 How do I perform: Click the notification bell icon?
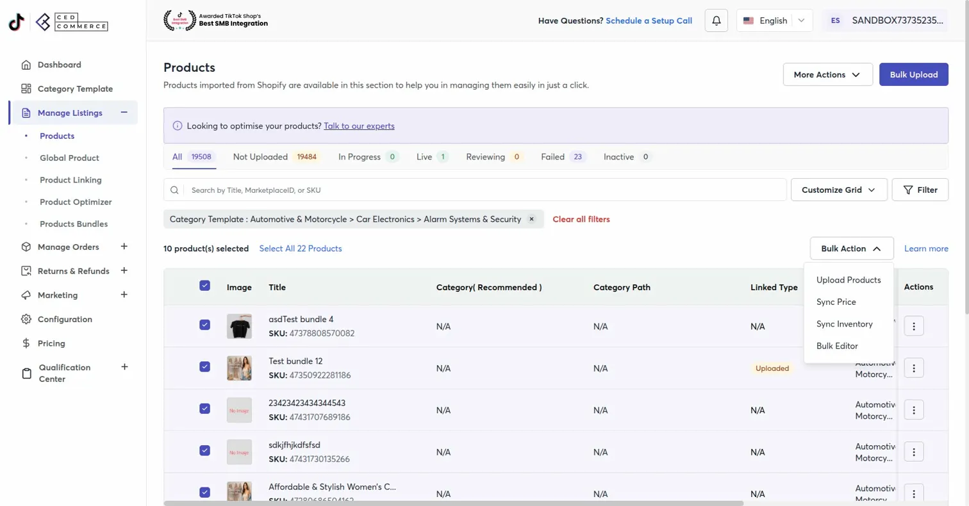click(716, 20)
